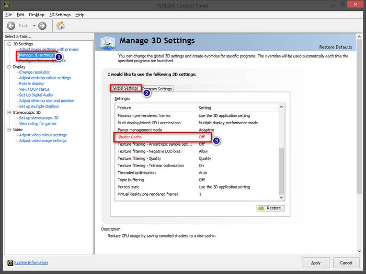Click the Auto value for Threaded optimisation
Image resolution: width=366 pixels, height=274 pixels.
pos(203,173)
